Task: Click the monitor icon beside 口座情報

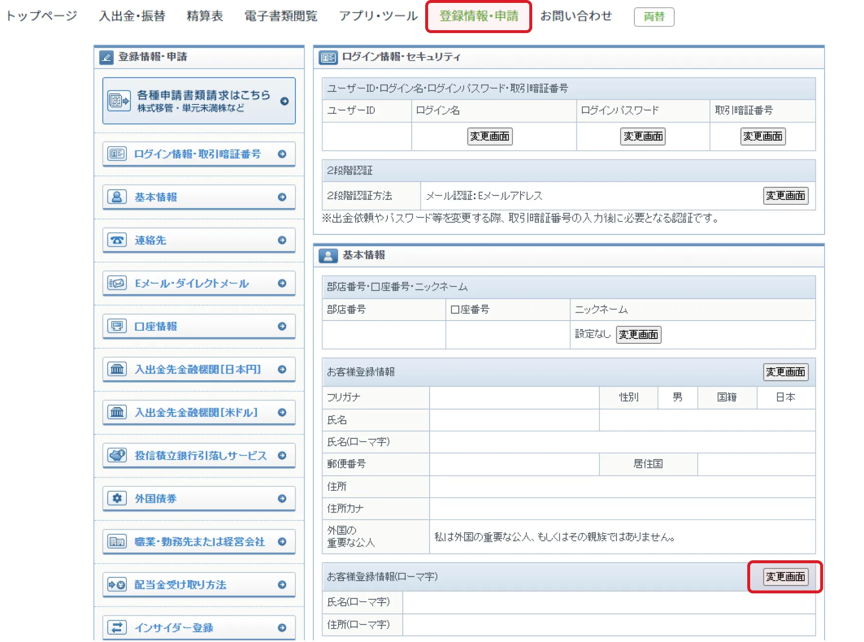Action: 117,326
